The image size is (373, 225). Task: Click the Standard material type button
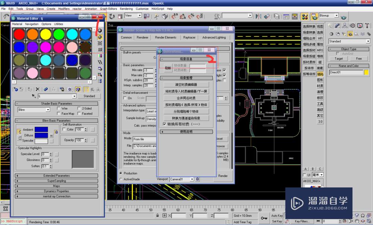(x=90, y=96)
